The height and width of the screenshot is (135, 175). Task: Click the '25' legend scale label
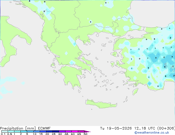coord(54,134)
